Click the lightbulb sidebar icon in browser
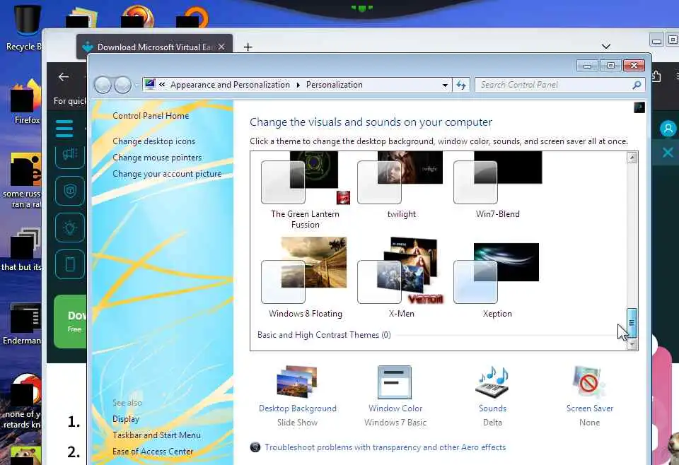 point(70,227)
